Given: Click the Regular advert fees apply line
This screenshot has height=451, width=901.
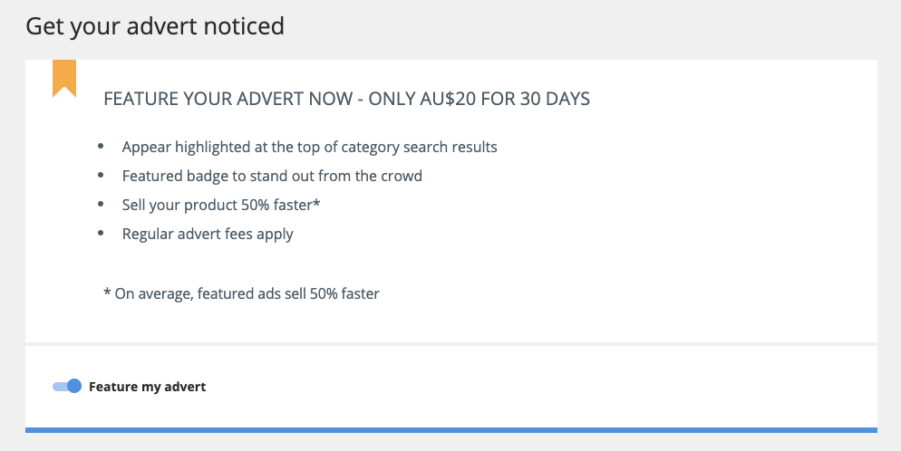Looking at the screenshot, I should tap(208, 235).
